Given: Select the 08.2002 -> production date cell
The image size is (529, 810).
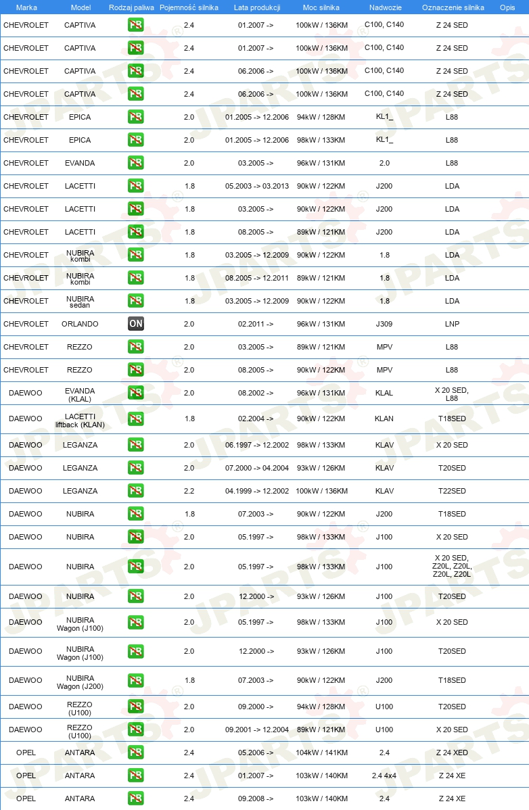Looking at the screenshot, I should tap(256, 393).
